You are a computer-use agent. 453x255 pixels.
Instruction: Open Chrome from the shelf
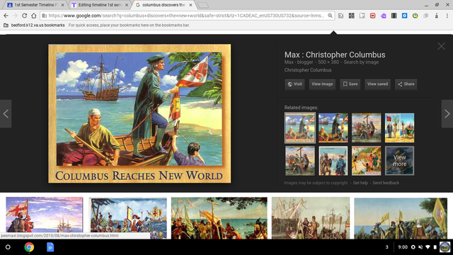click(29, 247)
